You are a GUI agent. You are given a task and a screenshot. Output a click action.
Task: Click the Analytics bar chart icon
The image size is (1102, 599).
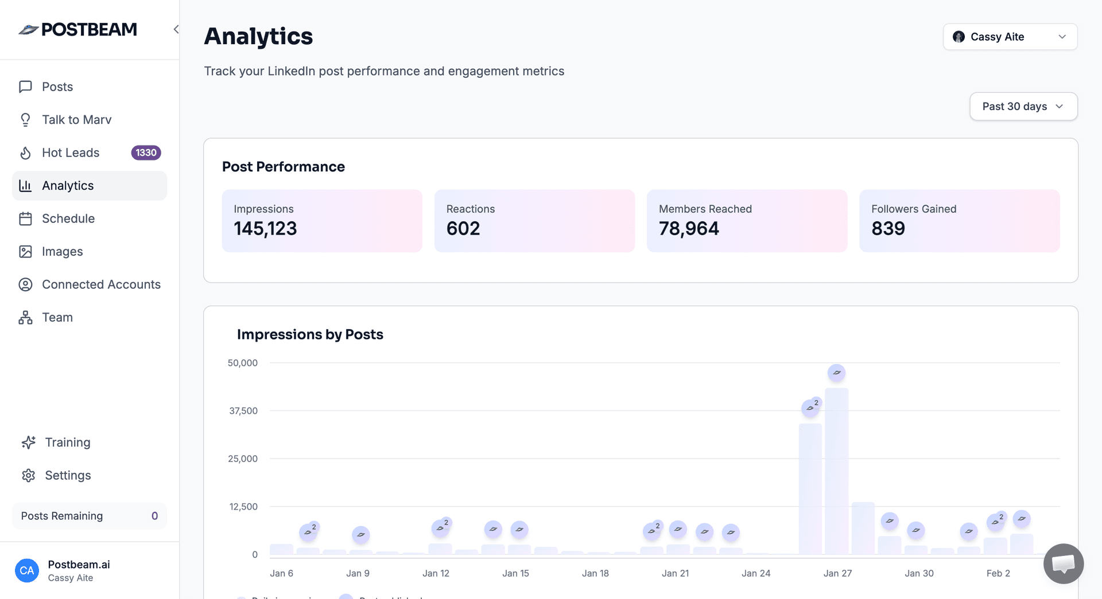pos(25,185)
